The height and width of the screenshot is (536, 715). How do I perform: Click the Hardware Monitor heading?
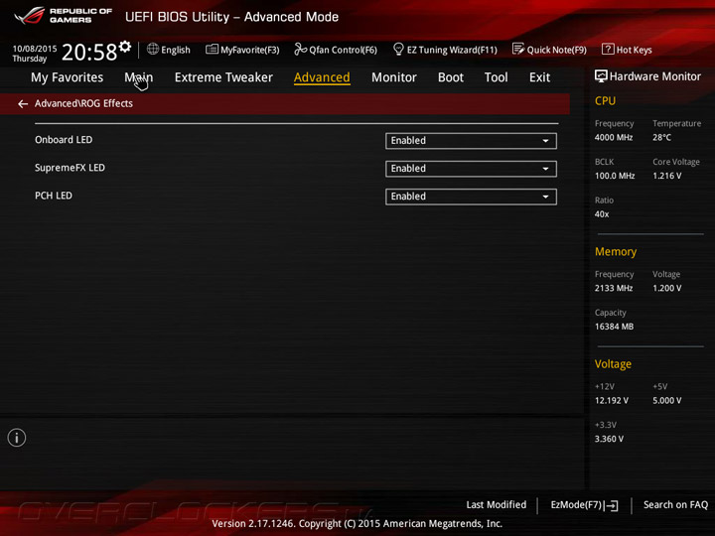point(654,76)
